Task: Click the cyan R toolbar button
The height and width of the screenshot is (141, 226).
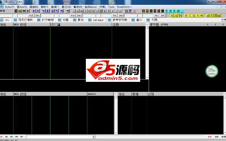Action: click(174, 11)
